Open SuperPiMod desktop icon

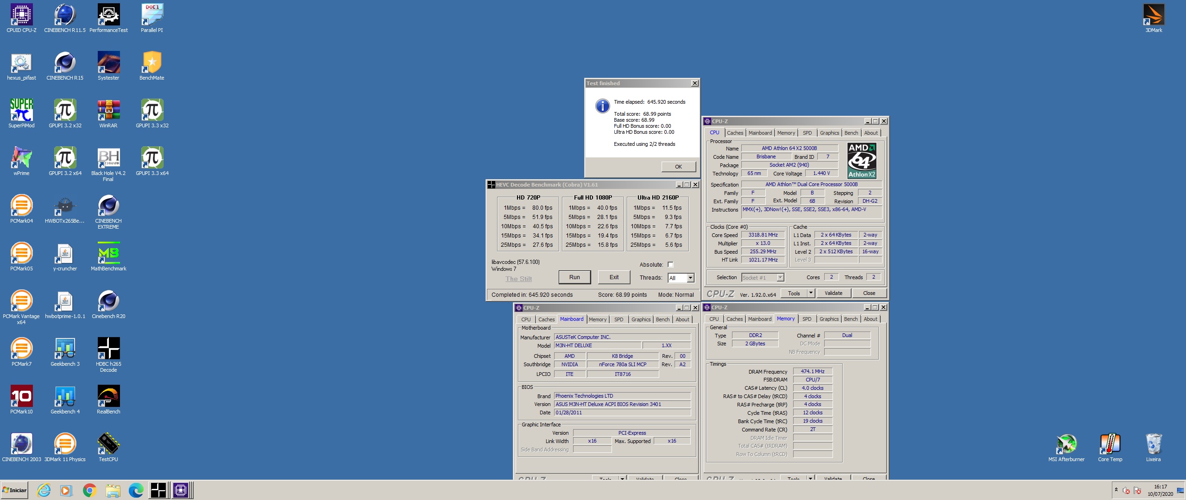21,114
